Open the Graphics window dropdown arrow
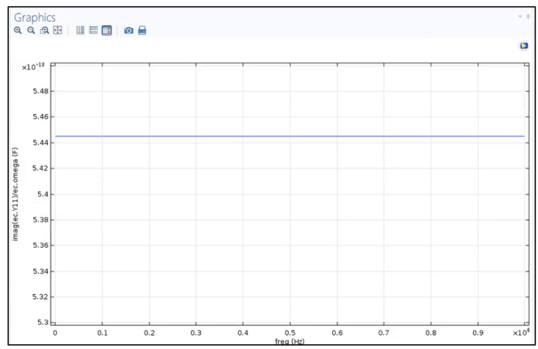 [520, 16]
